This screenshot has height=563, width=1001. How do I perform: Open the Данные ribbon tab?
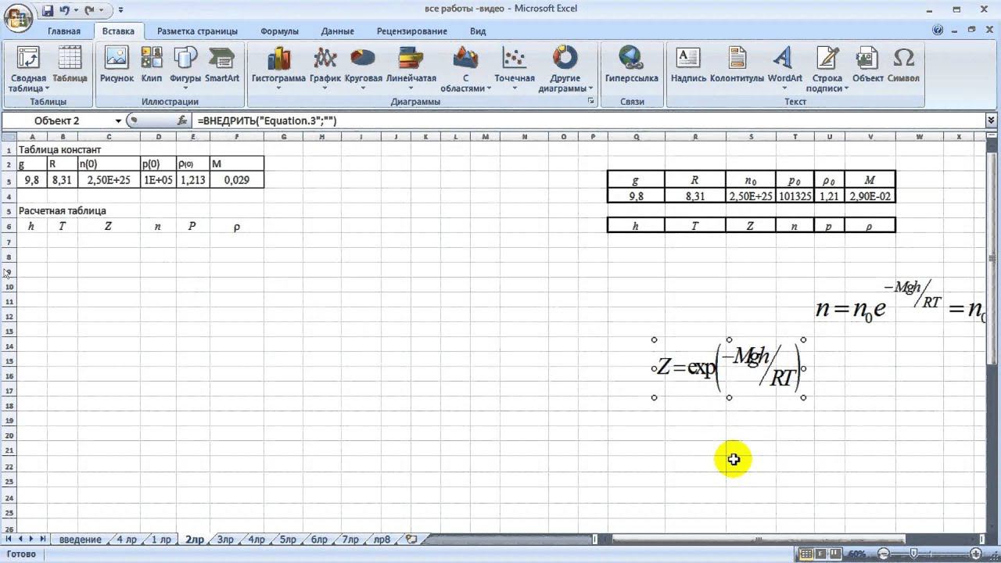tap(338, 31)
